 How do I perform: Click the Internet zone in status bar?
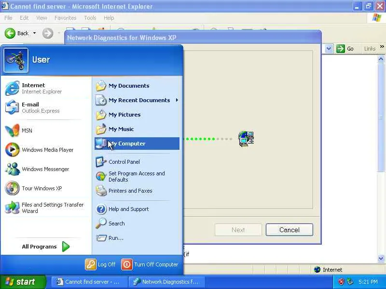328,270
